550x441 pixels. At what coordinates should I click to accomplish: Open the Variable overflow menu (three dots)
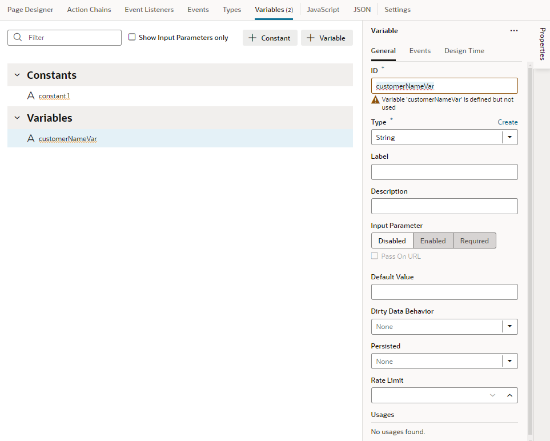[x=513, y=30]
